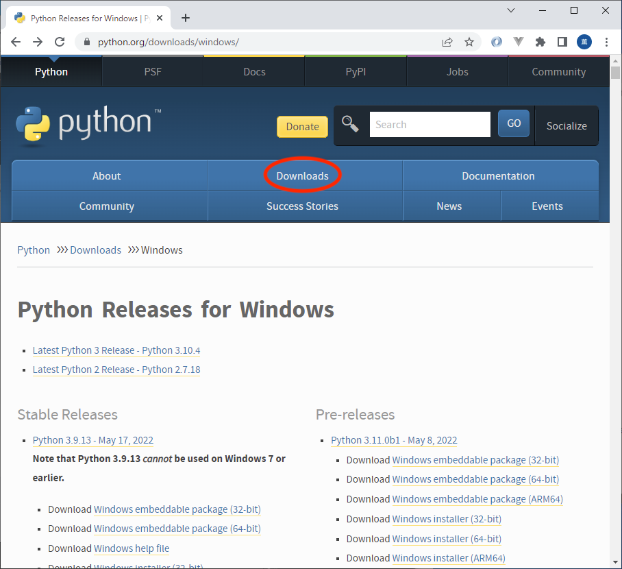
Task: Open the Community main menu item
Action: [110, 206]
